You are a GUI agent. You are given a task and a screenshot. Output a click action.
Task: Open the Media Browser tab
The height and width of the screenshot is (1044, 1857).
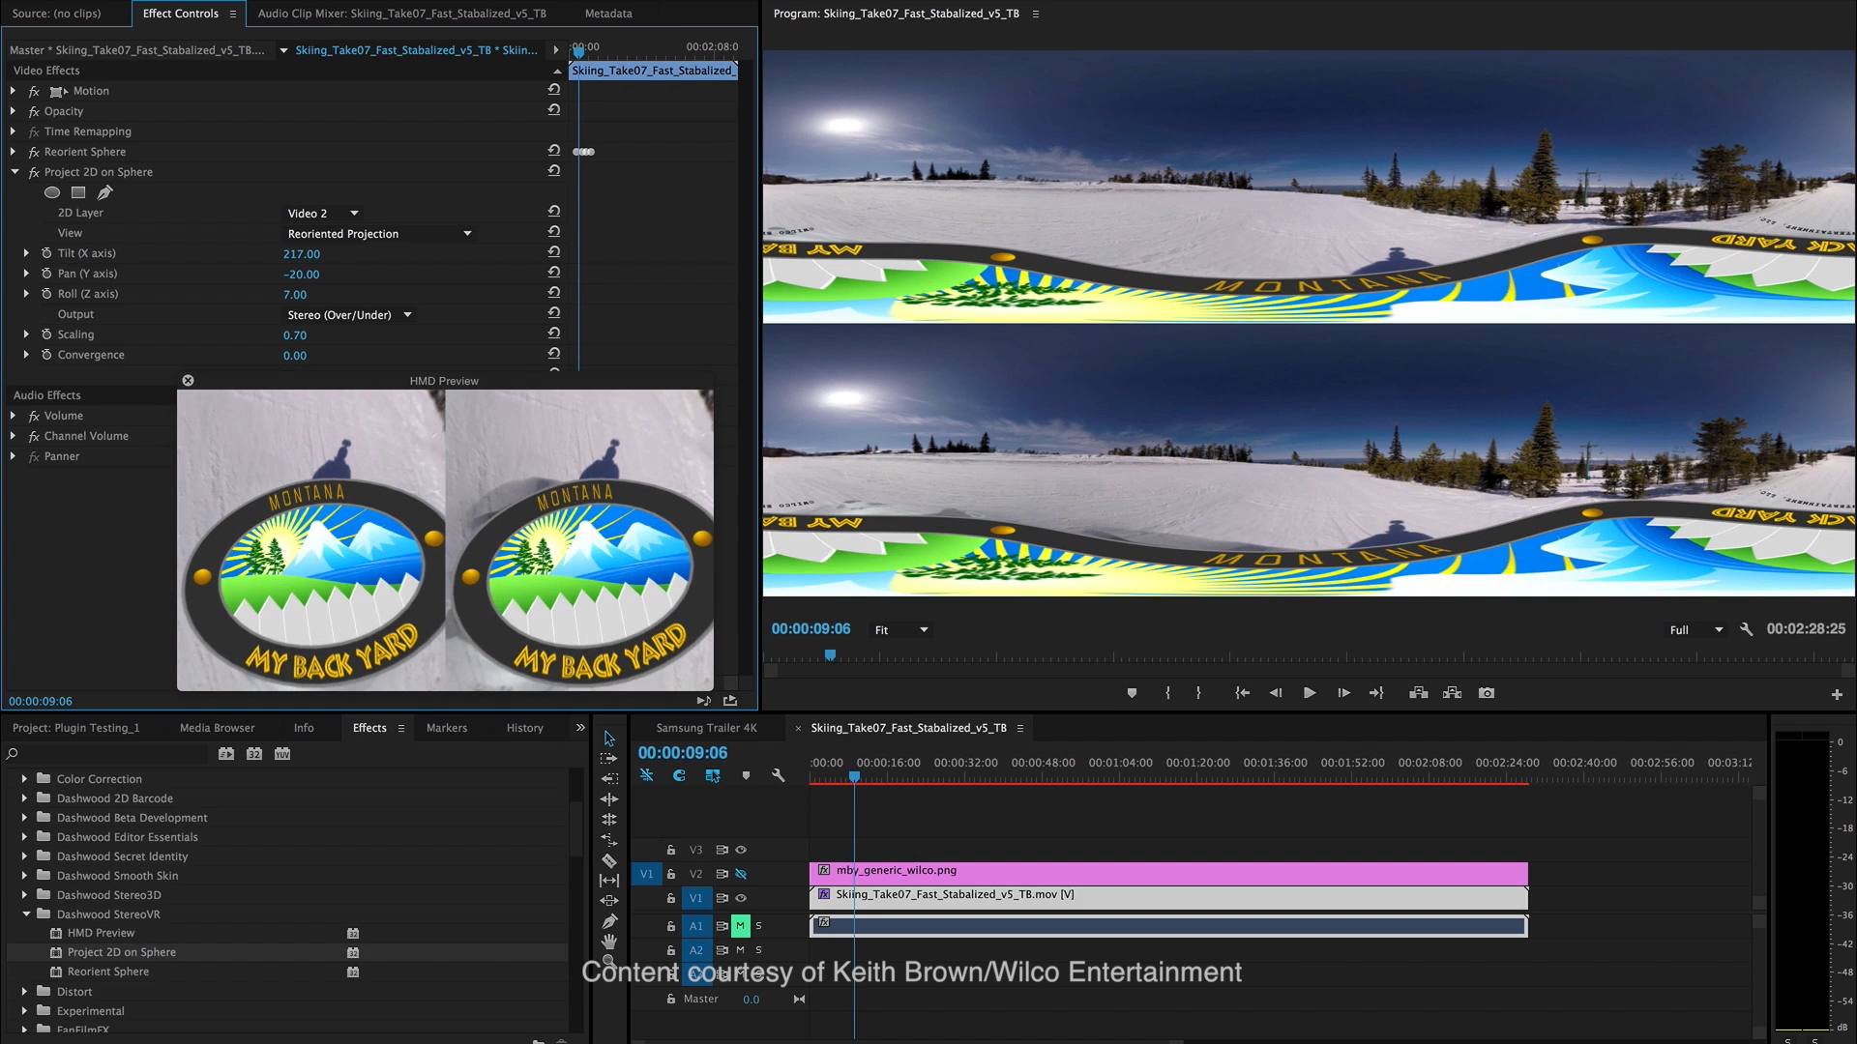pos(217,728)
